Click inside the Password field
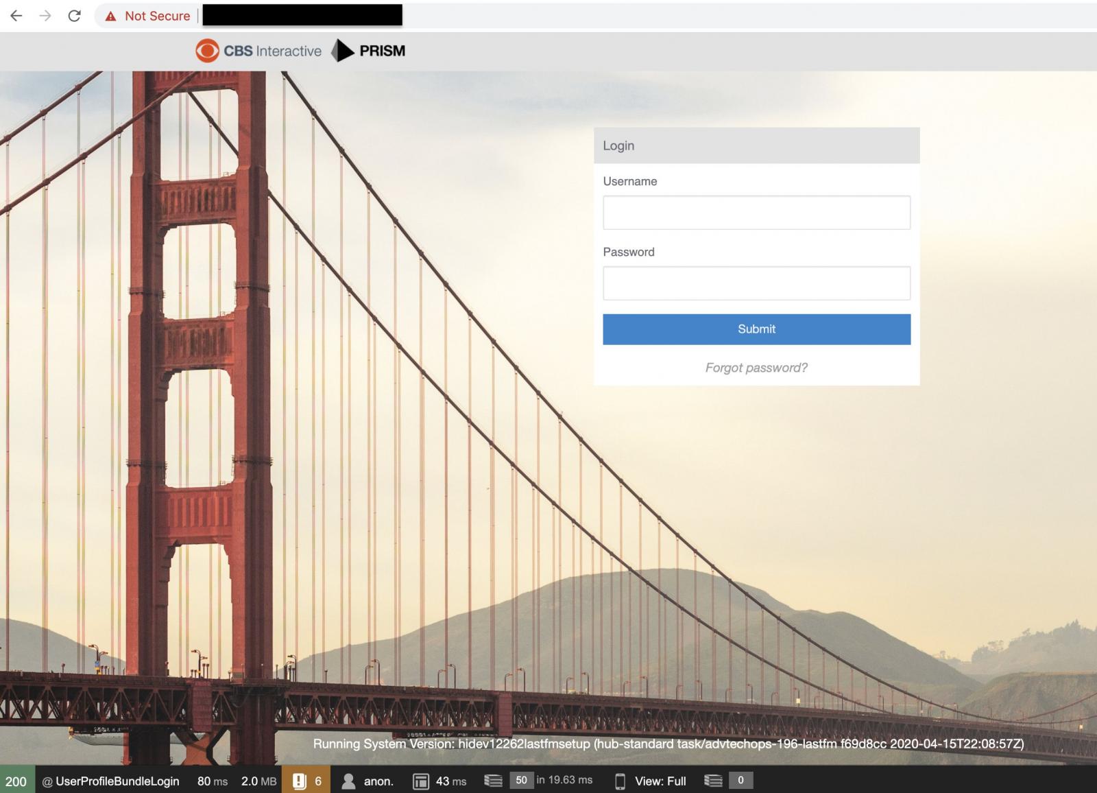This screenshot has width=1097, height=793. pyautogui.click(x=756, y=283)
